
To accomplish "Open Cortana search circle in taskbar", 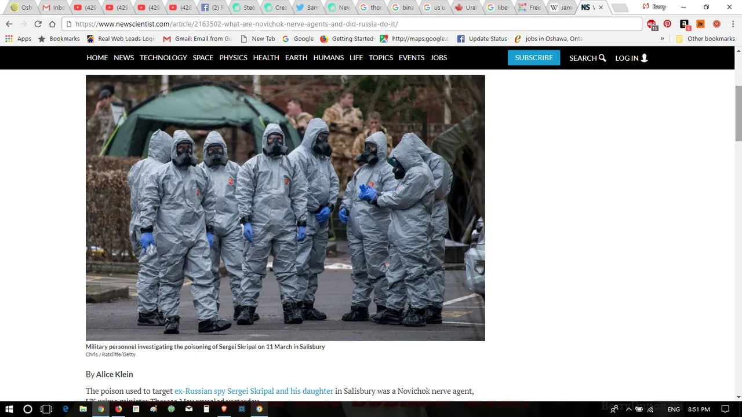I will 27,409.
